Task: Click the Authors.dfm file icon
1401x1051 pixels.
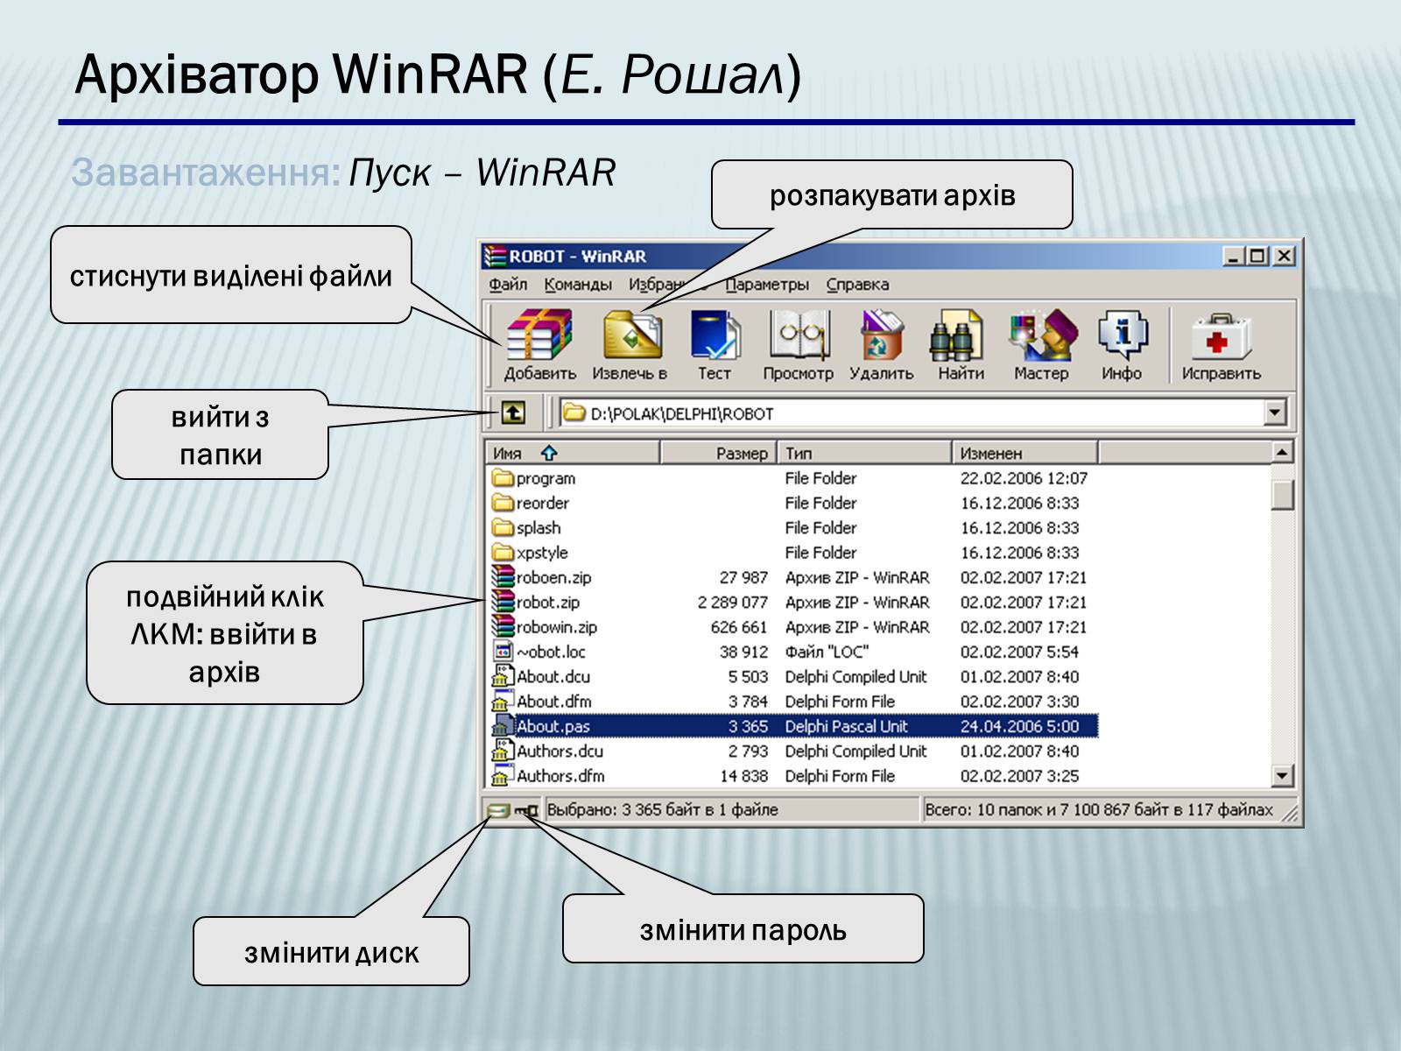Action: [503, 775]
